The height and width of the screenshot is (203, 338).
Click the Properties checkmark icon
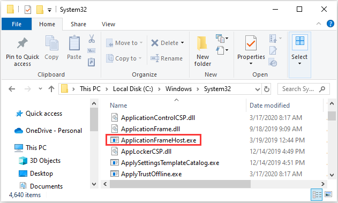pos(251,43)
